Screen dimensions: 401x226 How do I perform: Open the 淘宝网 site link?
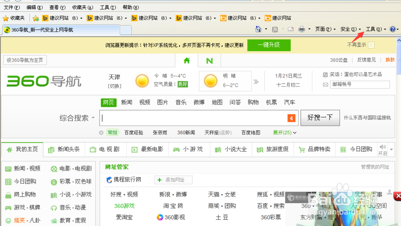[x=173, y=206]
